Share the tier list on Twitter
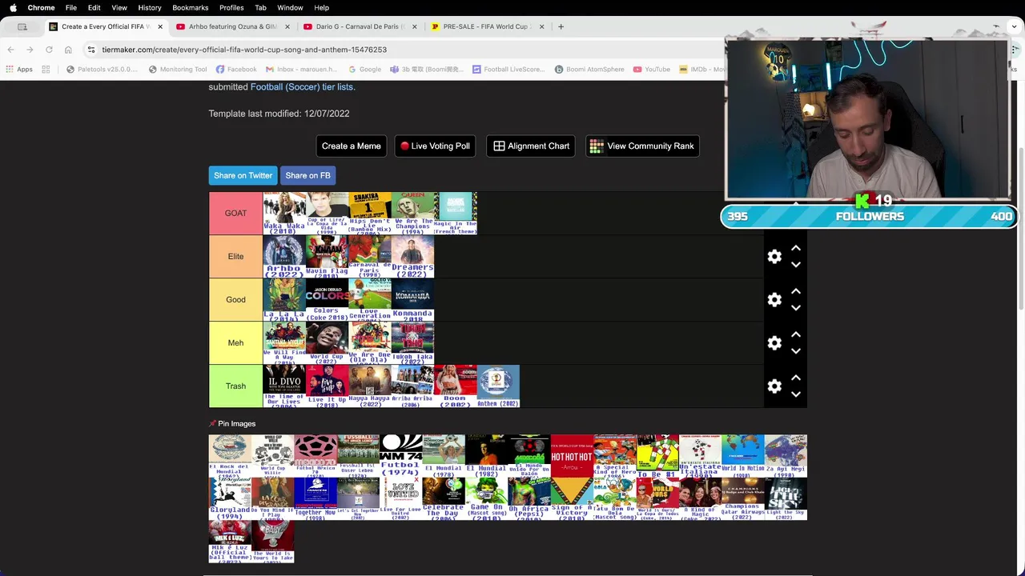 [243, 175]
